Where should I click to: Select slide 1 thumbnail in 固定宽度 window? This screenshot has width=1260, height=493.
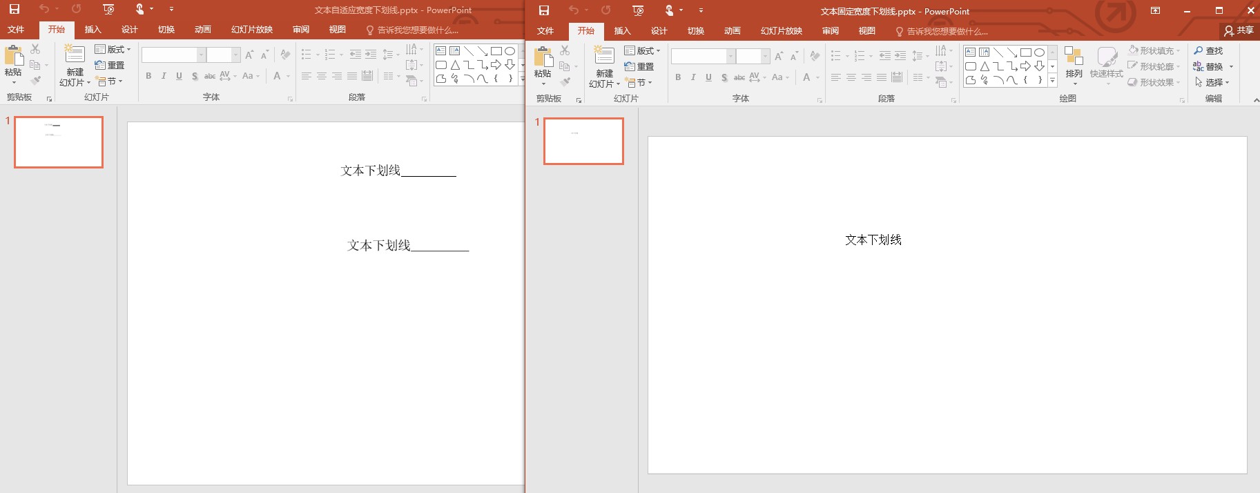point(583,141)
